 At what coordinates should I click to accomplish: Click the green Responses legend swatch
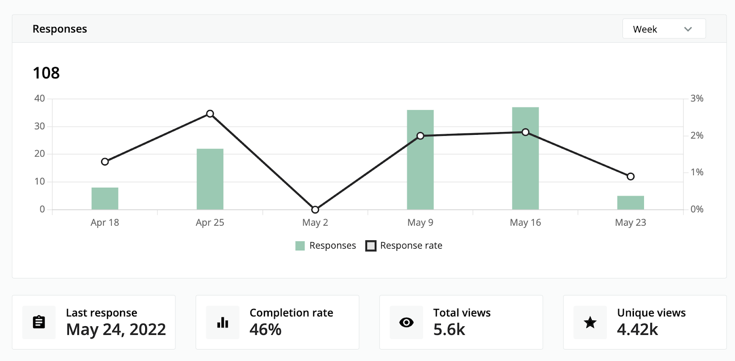tap(300, 246)
